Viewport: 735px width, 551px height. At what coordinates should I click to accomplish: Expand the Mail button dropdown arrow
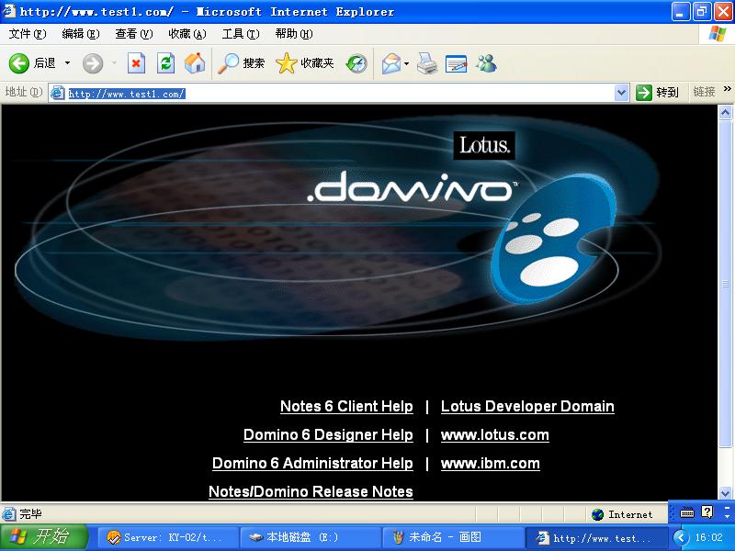point(406,63)
